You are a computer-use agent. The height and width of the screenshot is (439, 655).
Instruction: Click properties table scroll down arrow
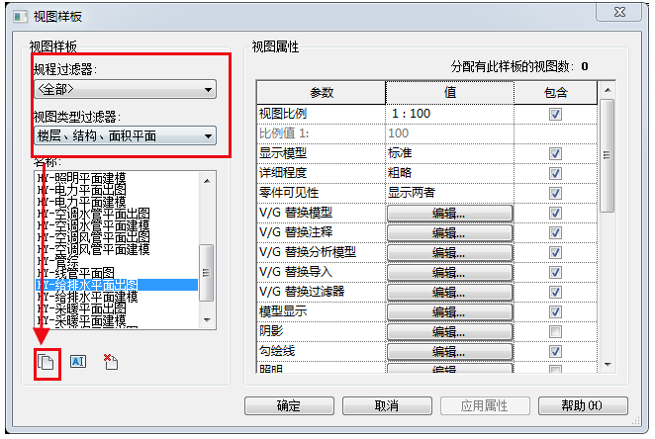608,365
